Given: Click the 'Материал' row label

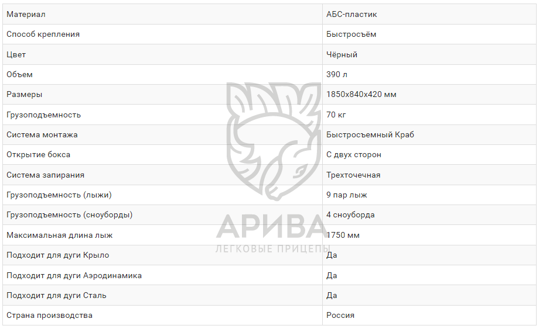Looking at the screenshot, I should (x=26, y=14).
